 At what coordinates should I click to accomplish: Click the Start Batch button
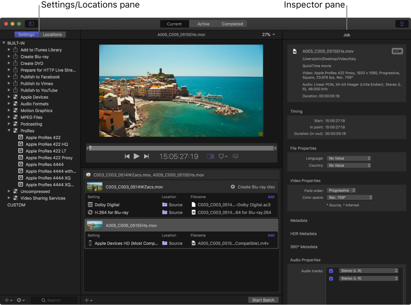click(263, 300)
